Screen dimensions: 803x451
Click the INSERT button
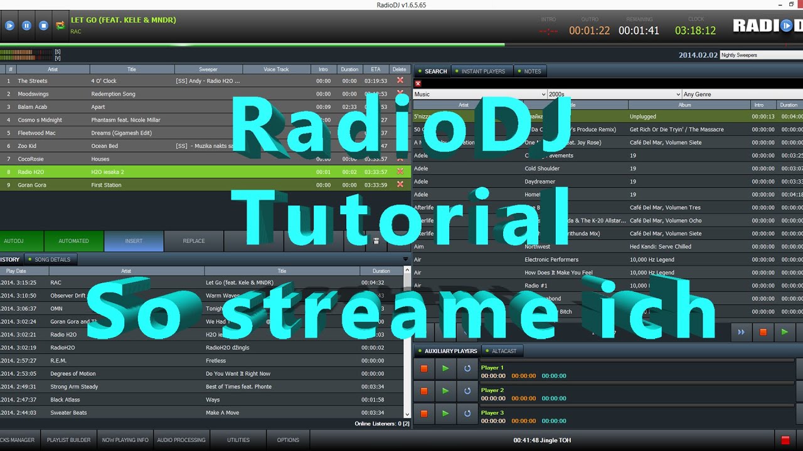tap(134, 241)
